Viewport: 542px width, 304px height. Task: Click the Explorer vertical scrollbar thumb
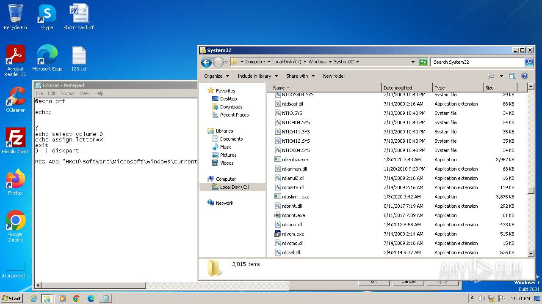tap(531, 190)
